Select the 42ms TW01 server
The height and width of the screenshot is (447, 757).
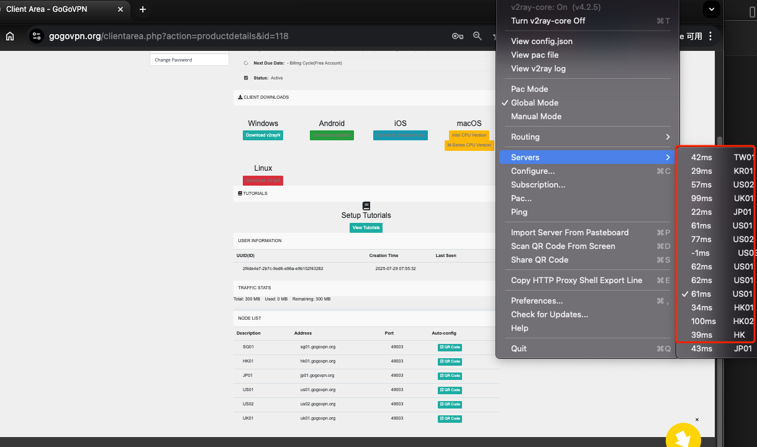tap(717, 157)
